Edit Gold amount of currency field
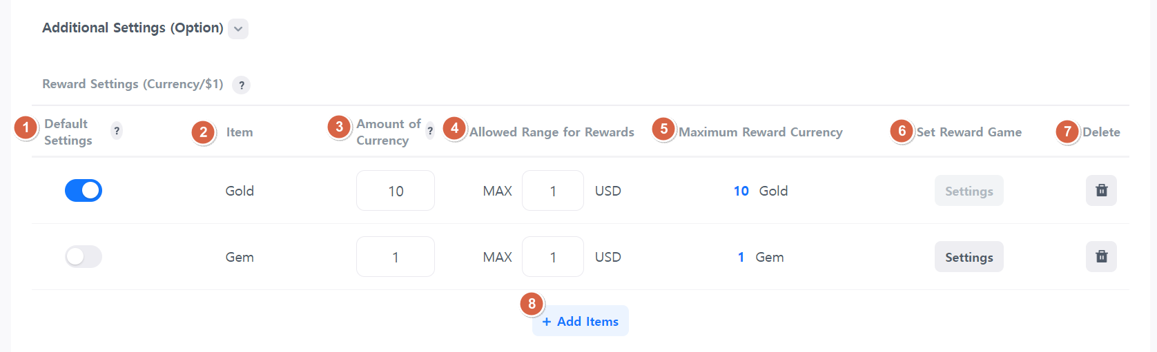 [x=396, y=191]
